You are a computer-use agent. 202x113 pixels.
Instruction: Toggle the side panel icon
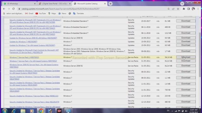(188, 9)
